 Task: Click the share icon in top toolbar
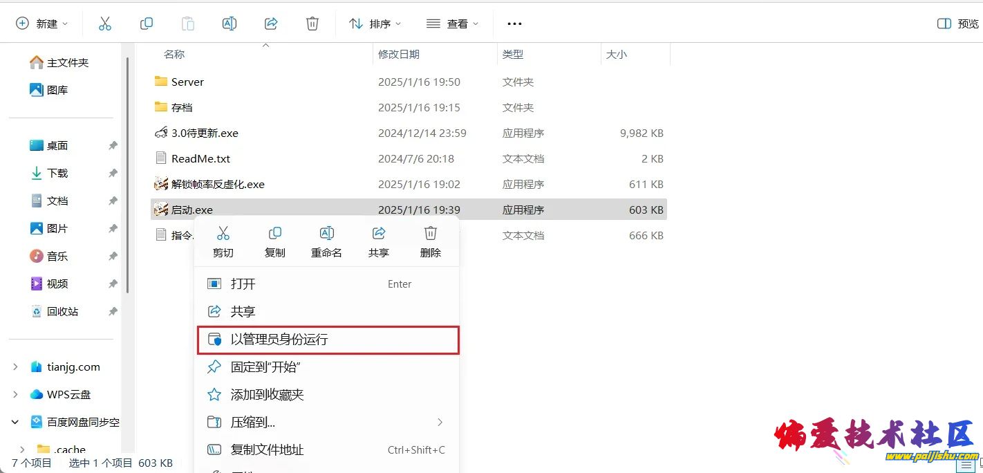pyautogui.click(x=270, y=24)
